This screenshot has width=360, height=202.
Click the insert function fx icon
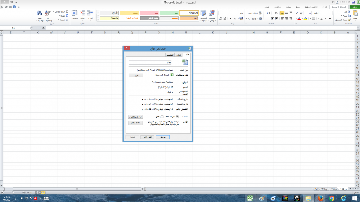(x=44, y=28)
